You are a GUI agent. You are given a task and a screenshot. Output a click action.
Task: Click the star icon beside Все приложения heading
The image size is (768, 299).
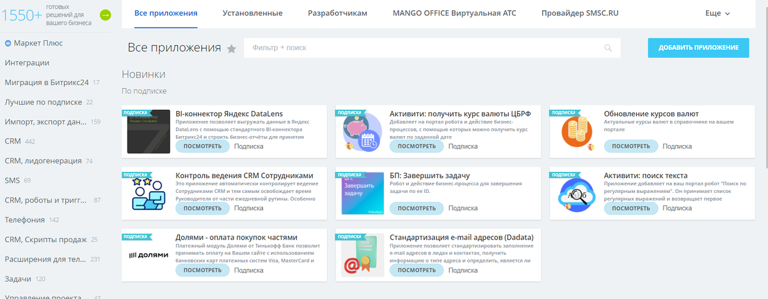coord(232,49)
